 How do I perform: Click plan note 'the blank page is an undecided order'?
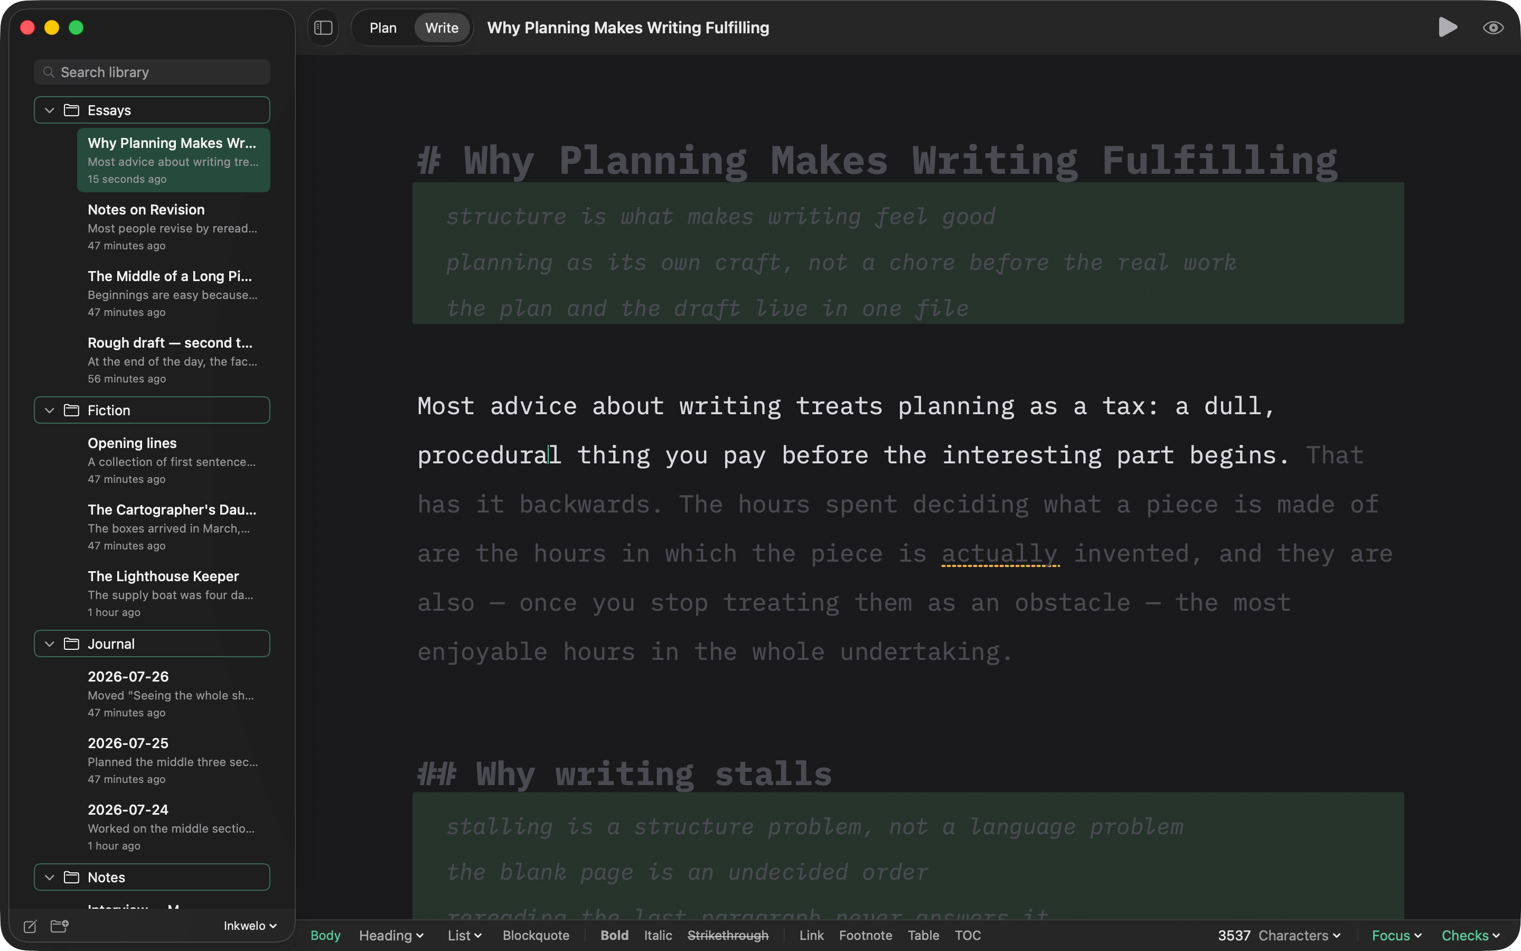pos(688,872)
